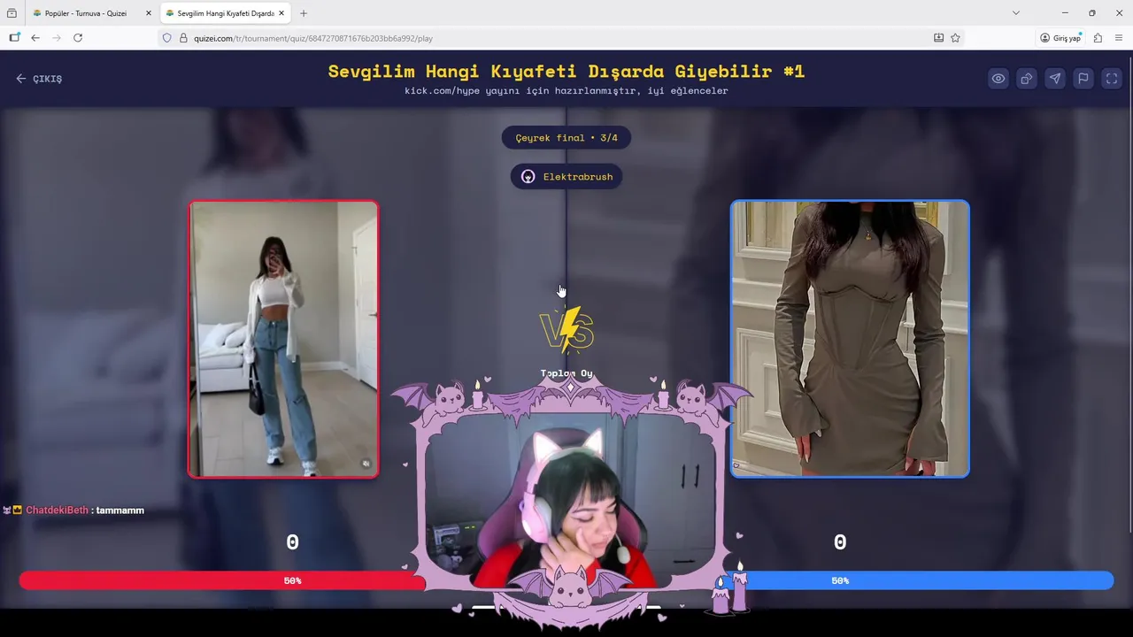Vote for the olive long-sleeve dress outfit
Viewport: 1133px width, 637px height.
click(x=850, y=339)
